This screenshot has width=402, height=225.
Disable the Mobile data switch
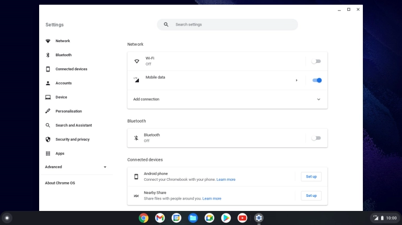pos(316,80)
